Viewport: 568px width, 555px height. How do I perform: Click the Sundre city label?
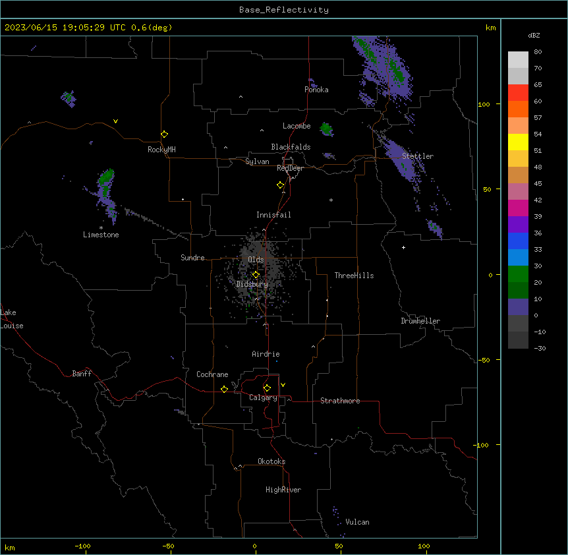tap(192, 258)
